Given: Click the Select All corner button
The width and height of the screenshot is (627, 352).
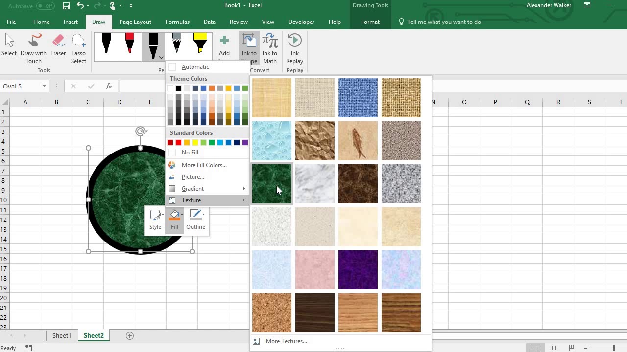Looking at the screenshot, I should pyautogui.click(x=4, y=102).
